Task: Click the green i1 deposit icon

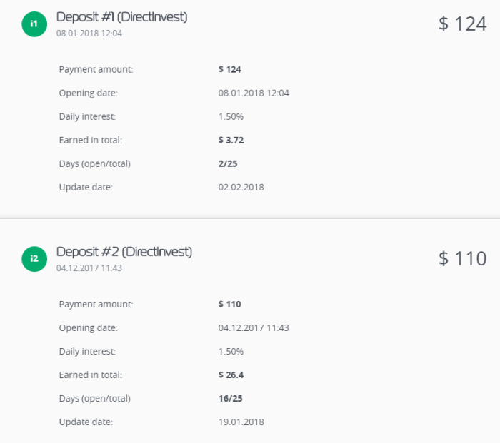Action: pos(33,24)
